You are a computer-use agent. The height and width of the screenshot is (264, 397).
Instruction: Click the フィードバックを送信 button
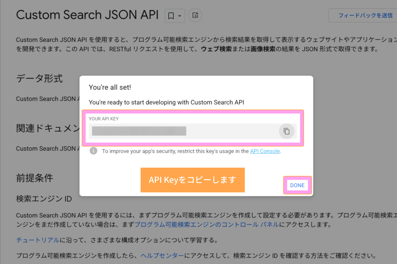[x=363, y=16]
